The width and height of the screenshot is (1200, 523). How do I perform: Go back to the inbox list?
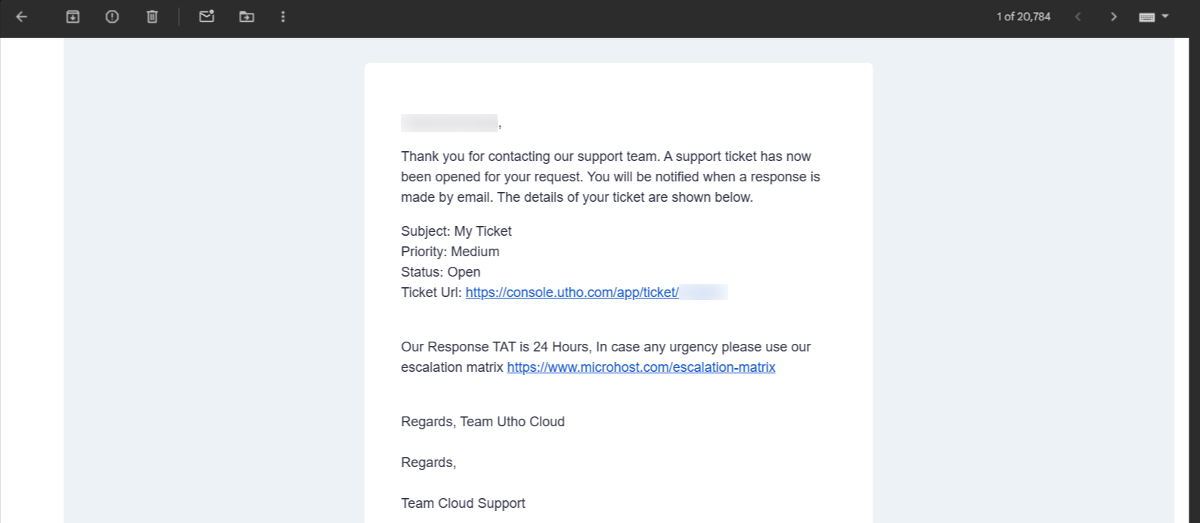coord(22,17)
